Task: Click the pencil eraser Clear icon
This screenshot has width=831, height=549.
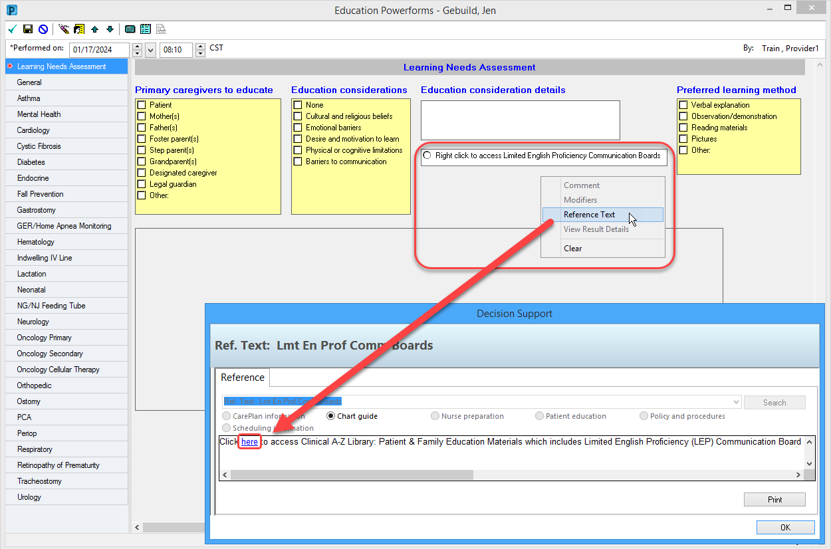Action: (64, 29)
